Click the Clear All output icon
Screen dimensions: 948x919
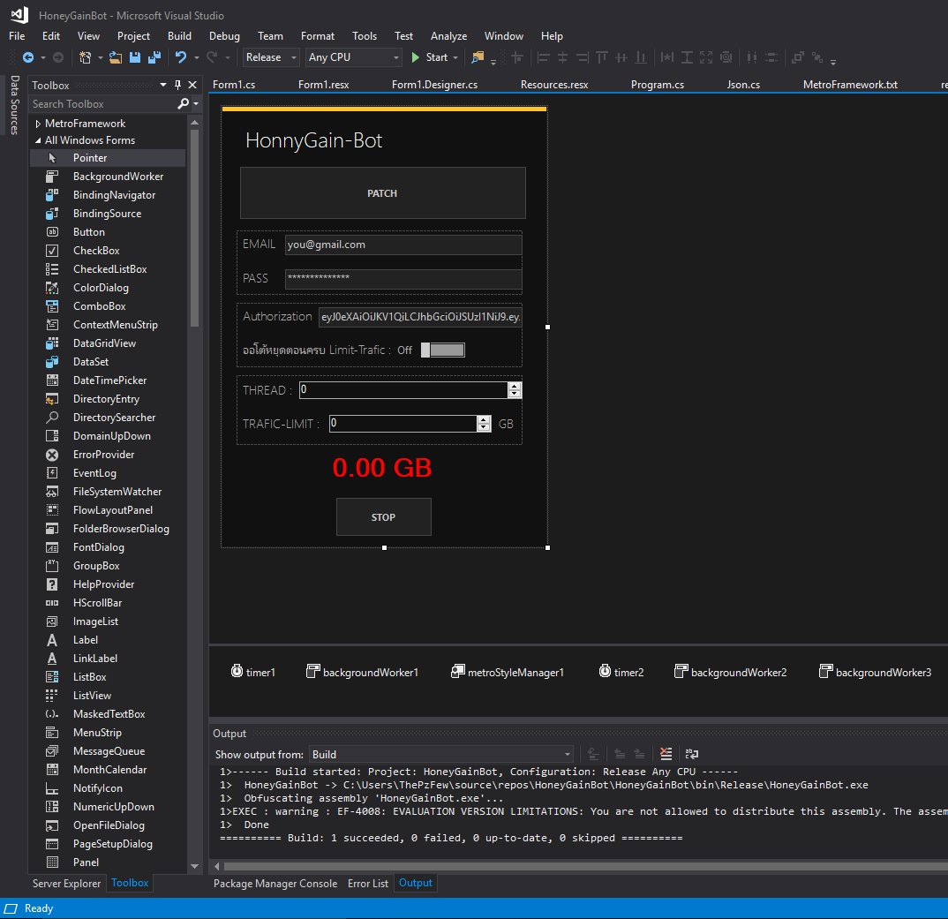coord(666,754)
